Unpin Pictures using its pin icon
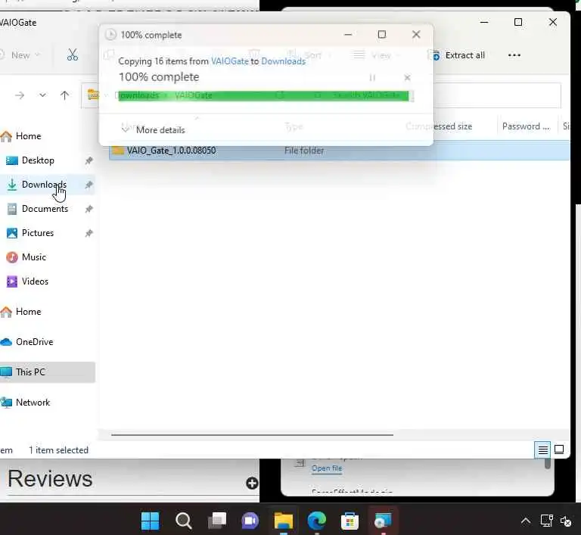 (89, 233)
